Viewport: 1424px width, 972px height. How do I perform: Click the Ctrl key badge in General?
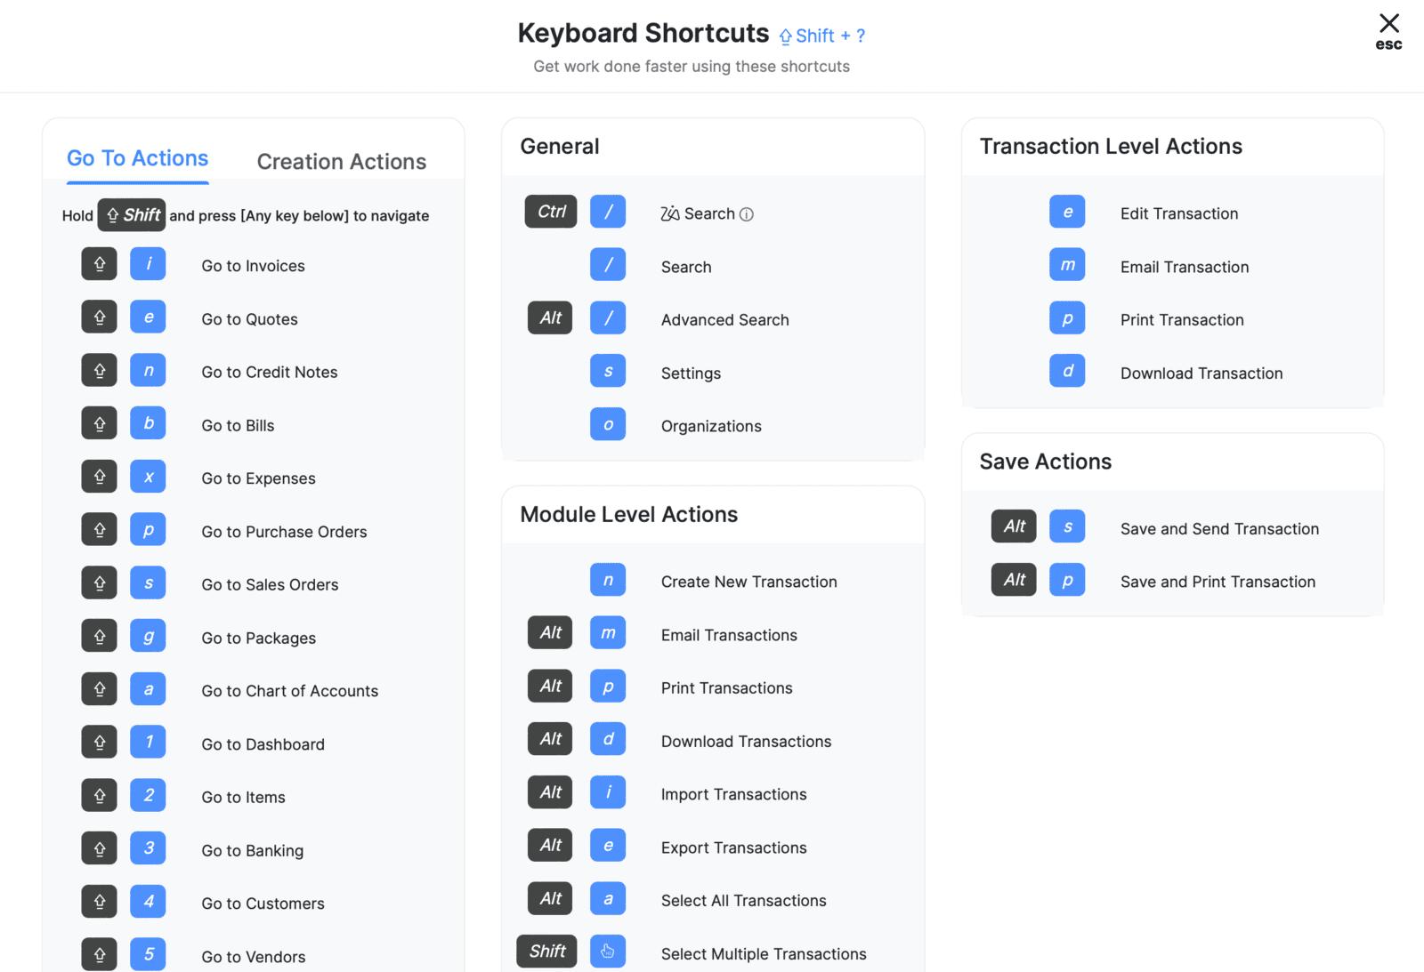(x=551, y=212)
